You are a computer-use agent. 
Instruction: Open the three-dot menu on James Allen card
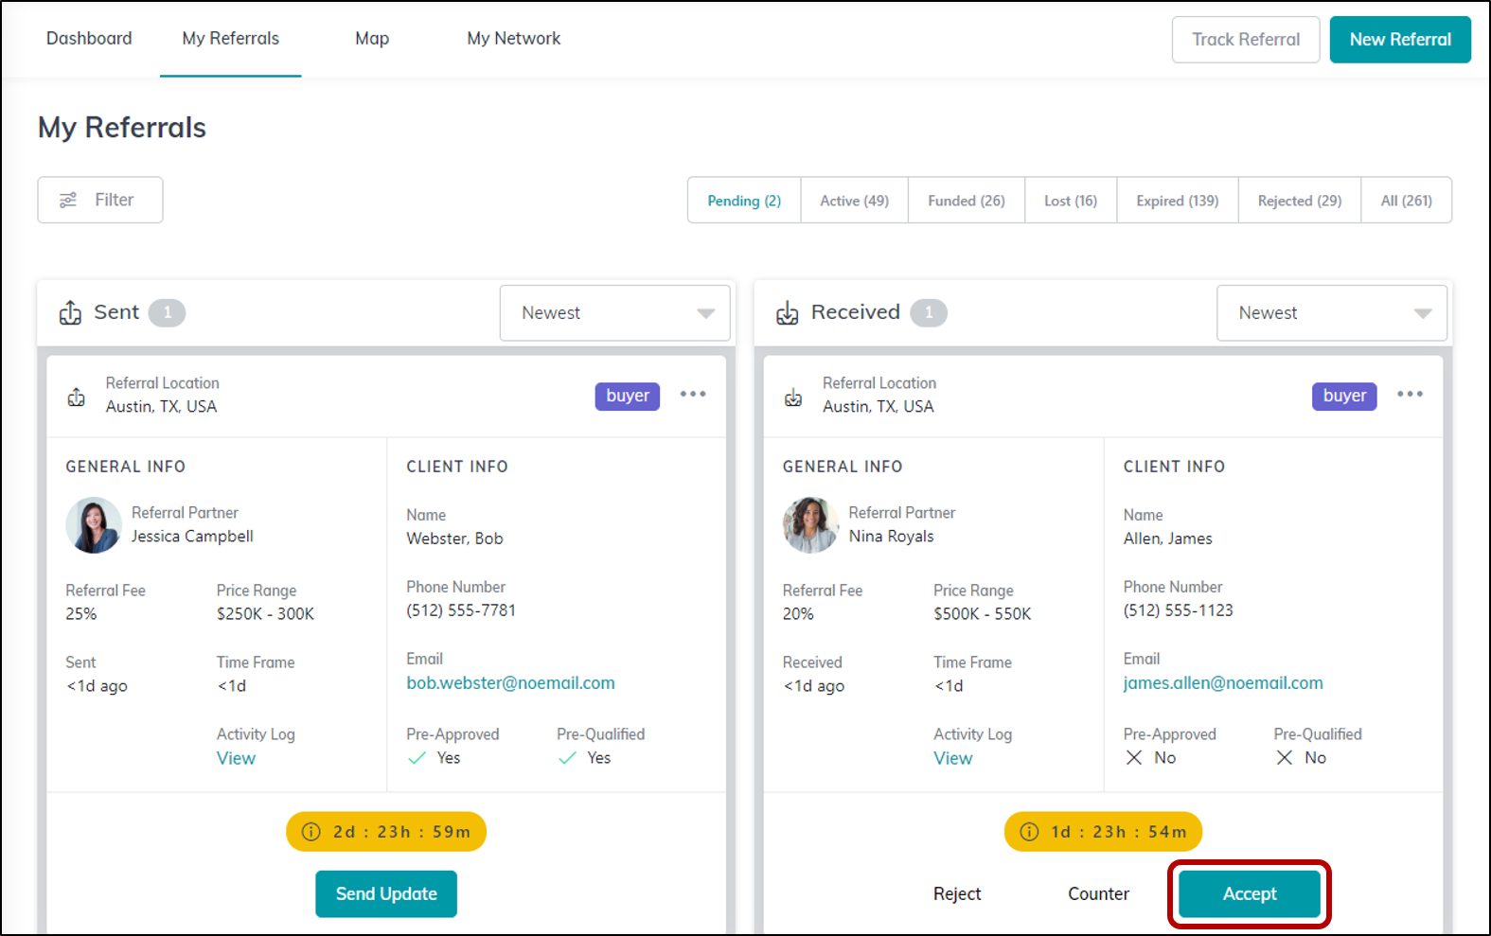1410,395
